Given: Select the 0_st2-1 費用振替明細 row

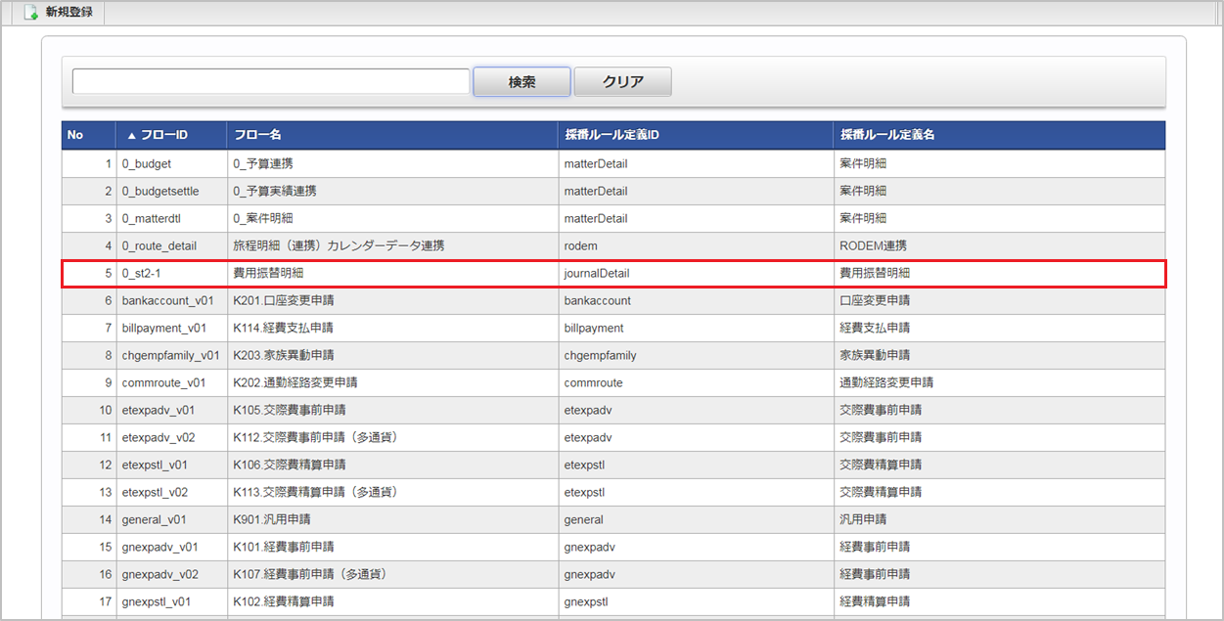Looking at the screenshot, I should point(274,274).
